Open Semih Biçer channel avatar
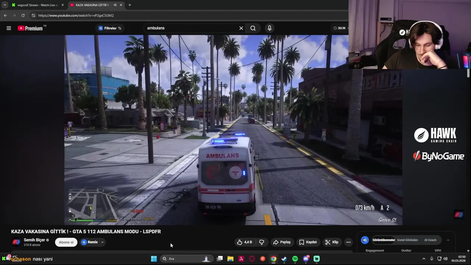 tap(16, 242)
